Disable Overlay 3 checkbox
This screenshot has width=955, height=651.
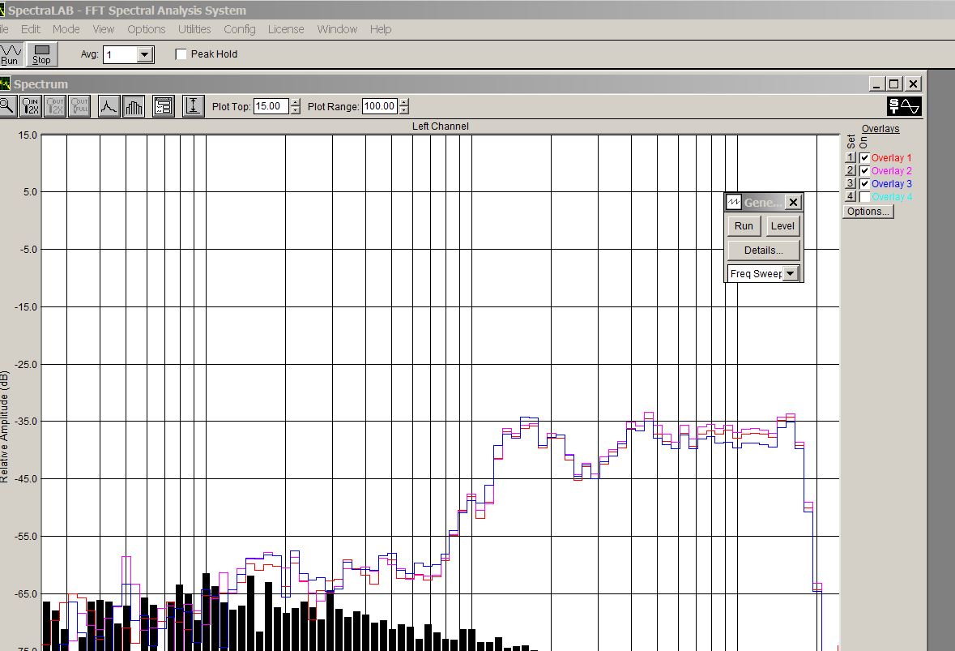[x=864, y=183]
